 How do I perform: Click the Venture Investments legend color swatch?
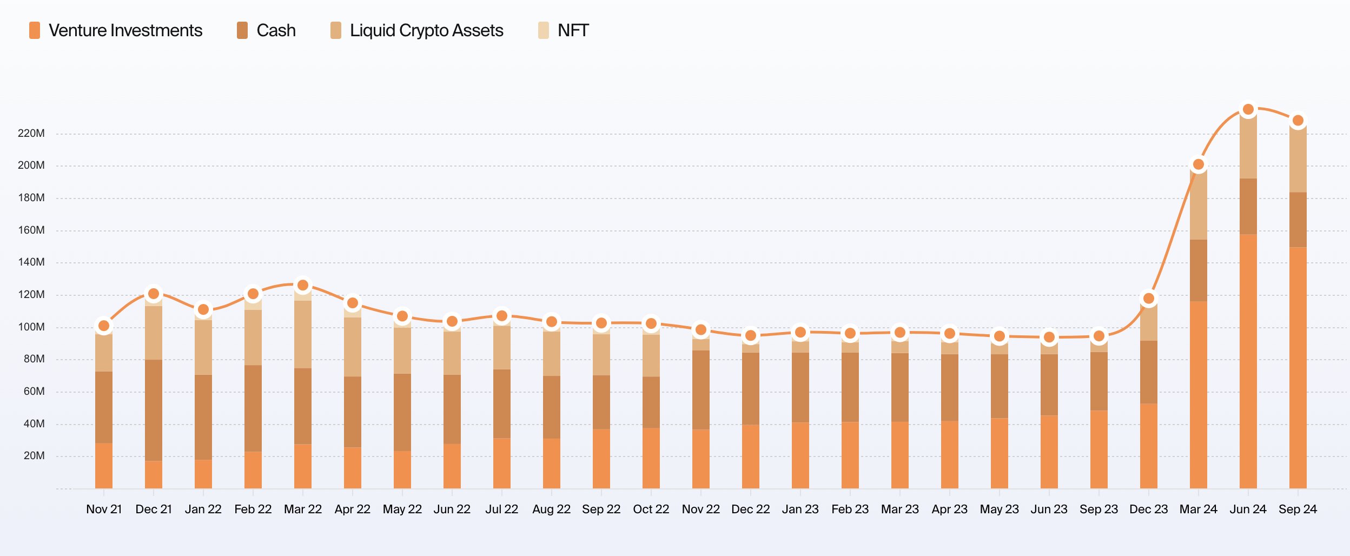tap(35, 30)
